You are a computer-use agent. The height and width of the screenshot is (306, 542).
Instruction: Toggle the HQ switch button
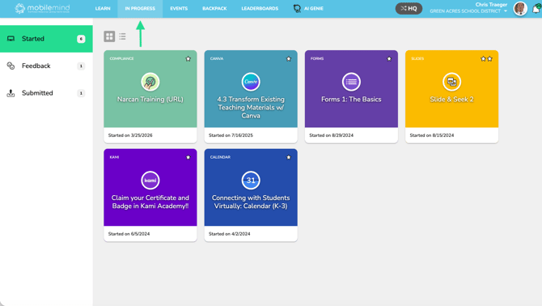click(x=409, y=8)
